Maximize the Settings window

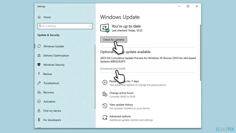pyautogui.click(x=188, y=6)
